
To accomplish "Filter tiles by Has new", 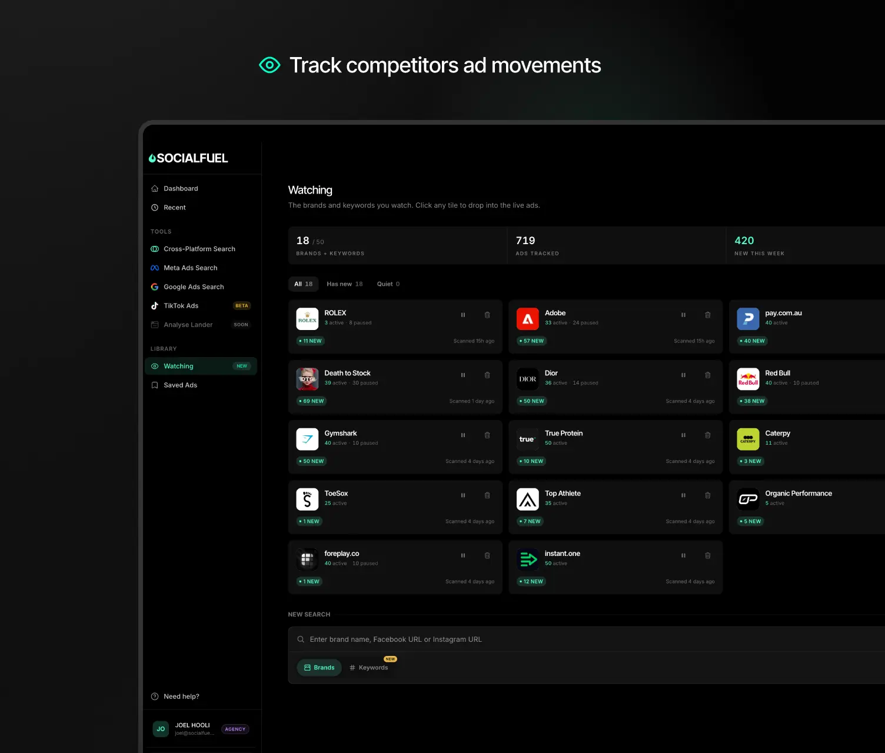I will [x=345, y=284].
